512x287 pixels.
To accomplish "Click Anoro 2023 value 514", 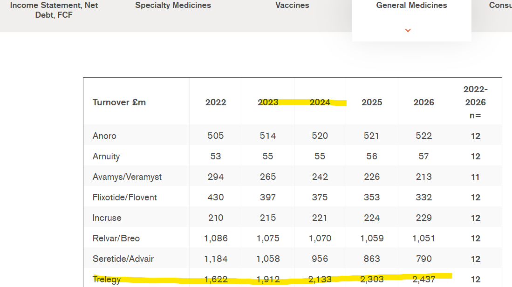I will click(268, 136).
